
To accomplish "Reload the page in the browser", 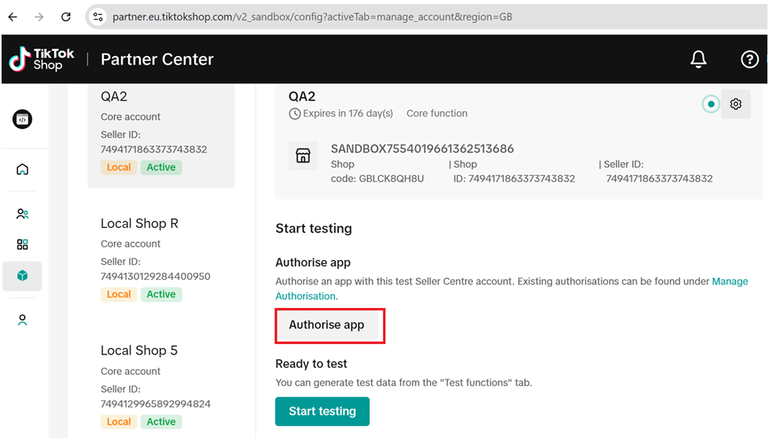I will click(66, 16).
